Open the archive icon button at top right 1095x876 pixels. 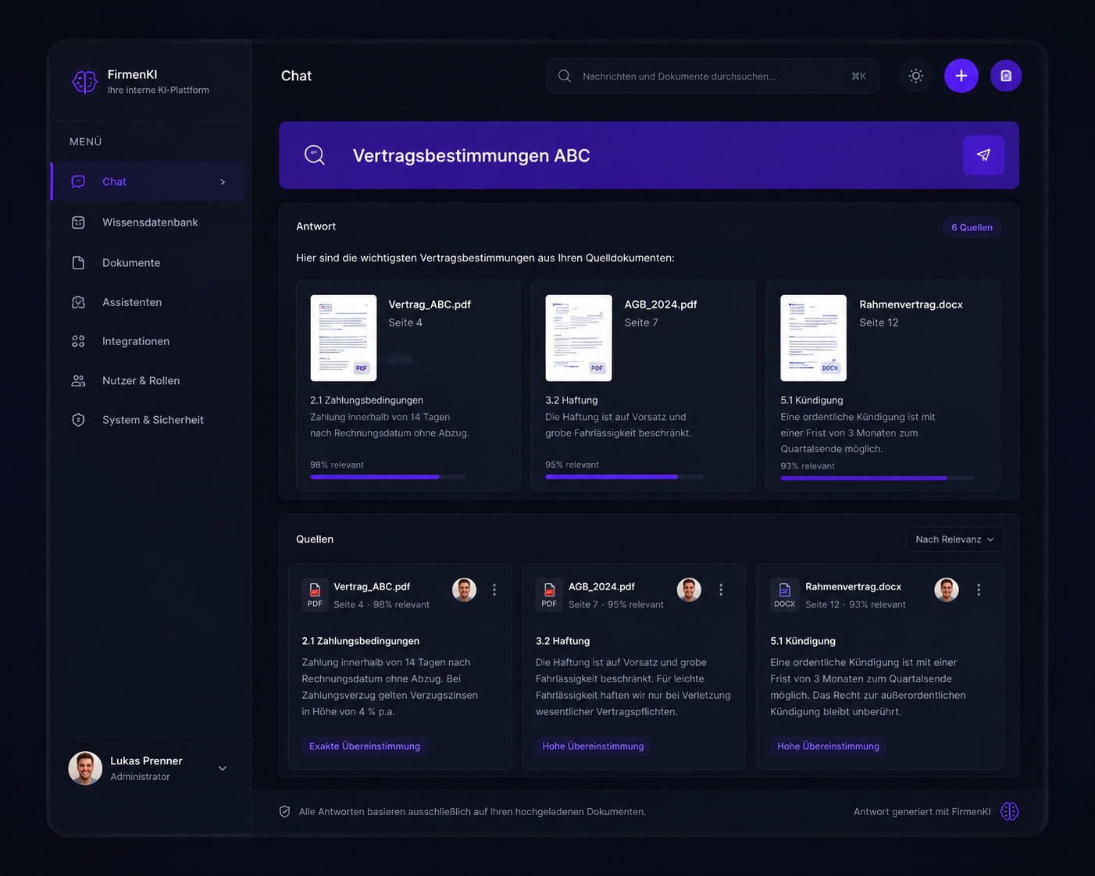(x=1006, y=76)
